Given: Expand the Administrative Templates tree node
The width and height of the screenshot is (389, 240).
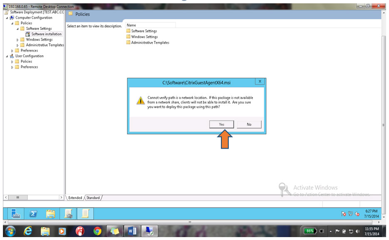Looking at the screenshot, I should 17,45.
